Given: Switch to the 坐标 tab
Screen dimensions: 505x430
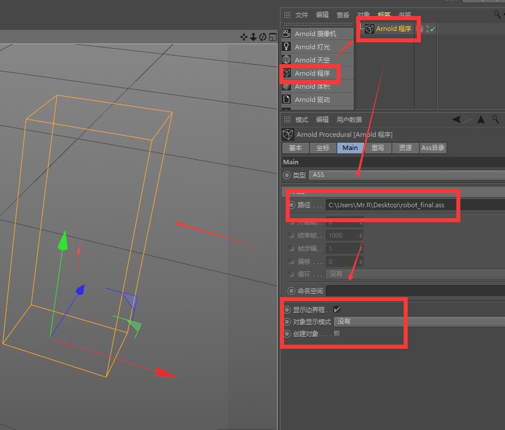Looking at the screenshot, I should click(x=323, y=148).
